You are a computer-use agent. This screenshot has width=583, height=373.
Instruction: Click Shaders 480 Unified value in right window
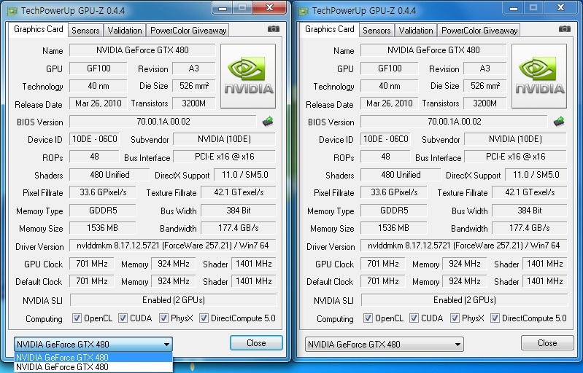[x=401, y=174]
